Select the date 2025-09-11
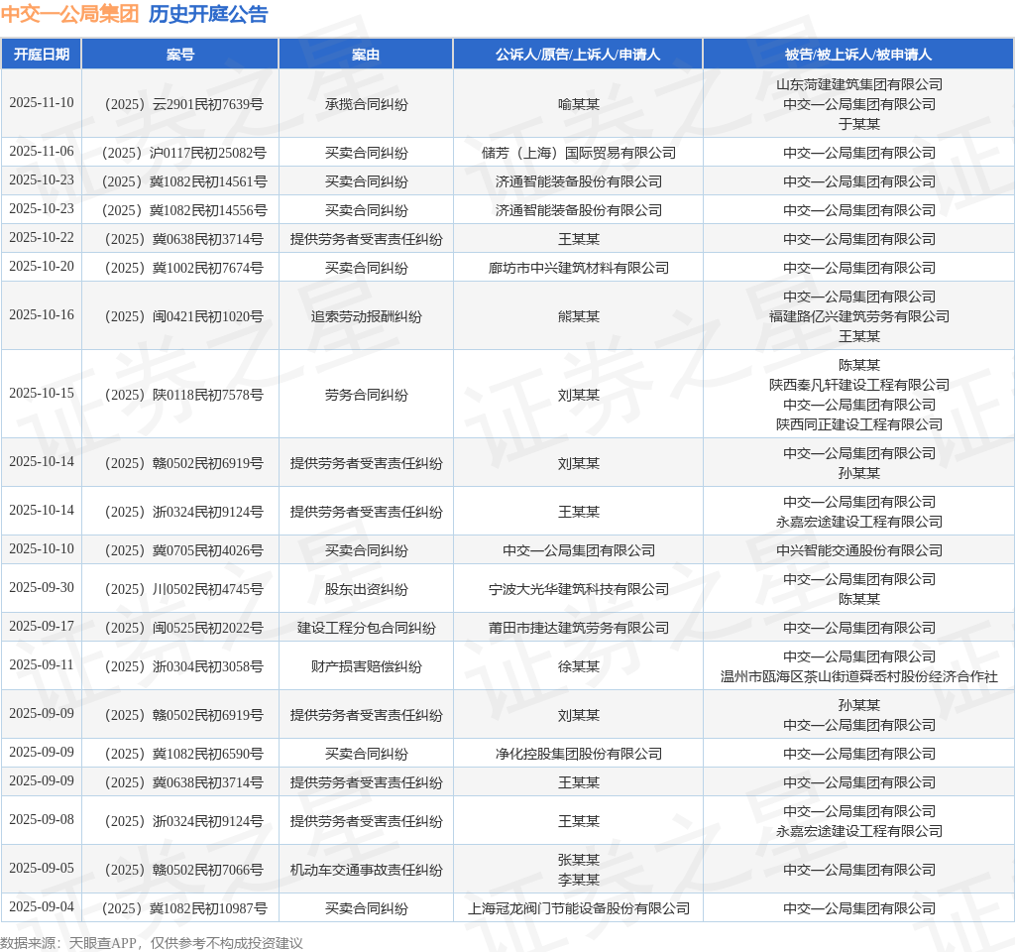This screenshot has width=1015, height=952. coord(42,665)
